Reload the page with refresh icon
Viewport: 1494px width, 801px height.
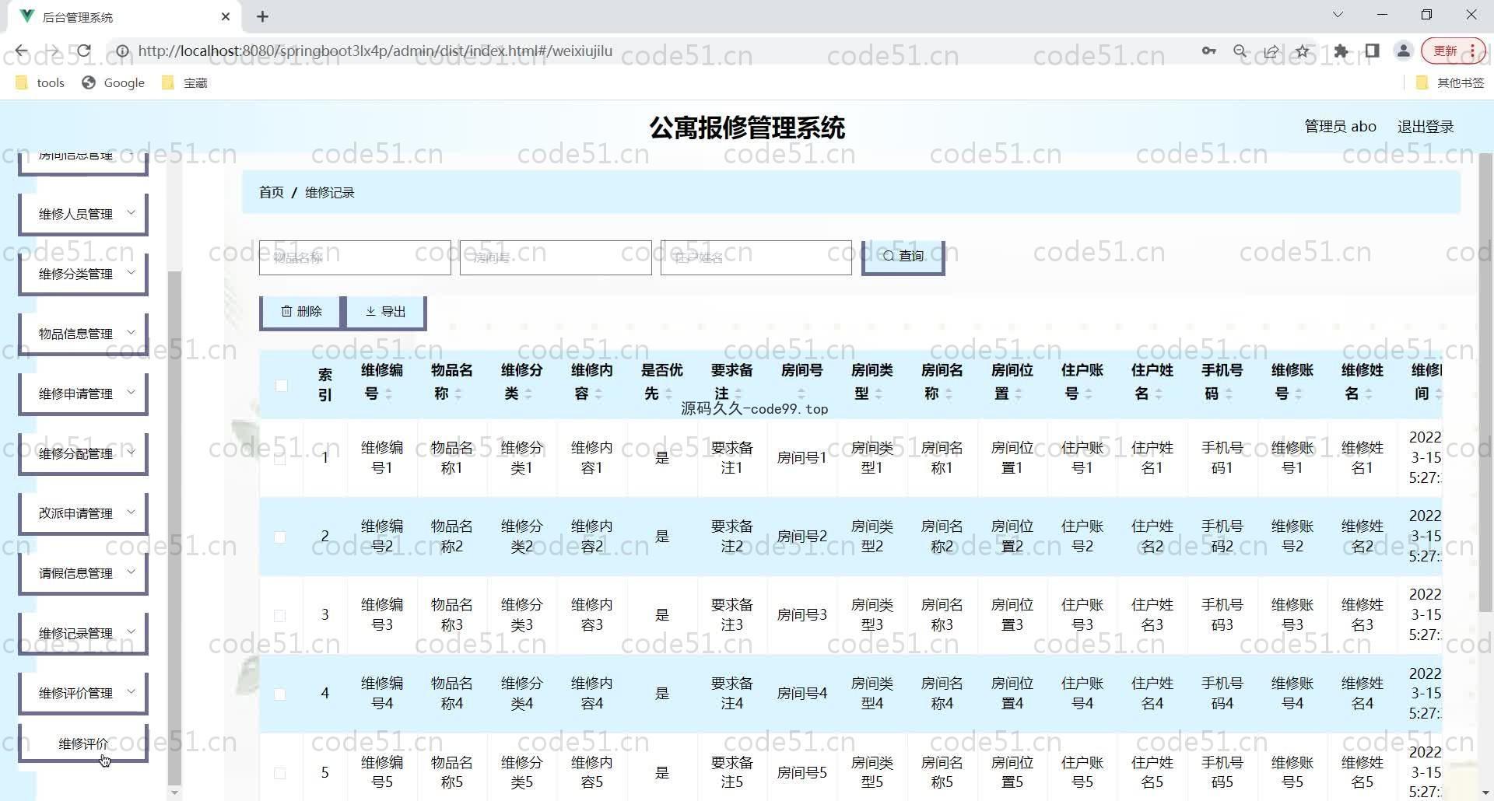point(83,51)
